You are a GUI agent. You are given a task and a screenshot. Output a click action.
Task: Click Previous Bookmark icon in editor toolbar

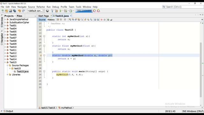coord(85,19)
